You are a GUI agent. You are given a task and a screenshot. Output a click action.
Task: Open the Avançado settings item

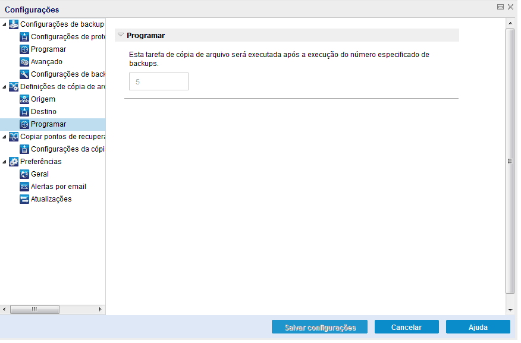[x=46, y=62]
